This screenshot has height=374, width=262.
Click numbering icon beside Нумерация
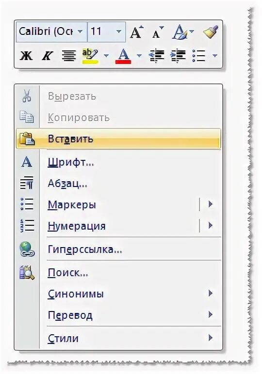[x=27, y=226]
